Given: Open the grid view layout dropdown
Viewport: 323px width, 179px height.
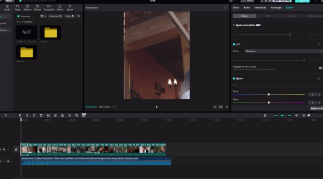Looking at the screenshot, I should 43,16.
